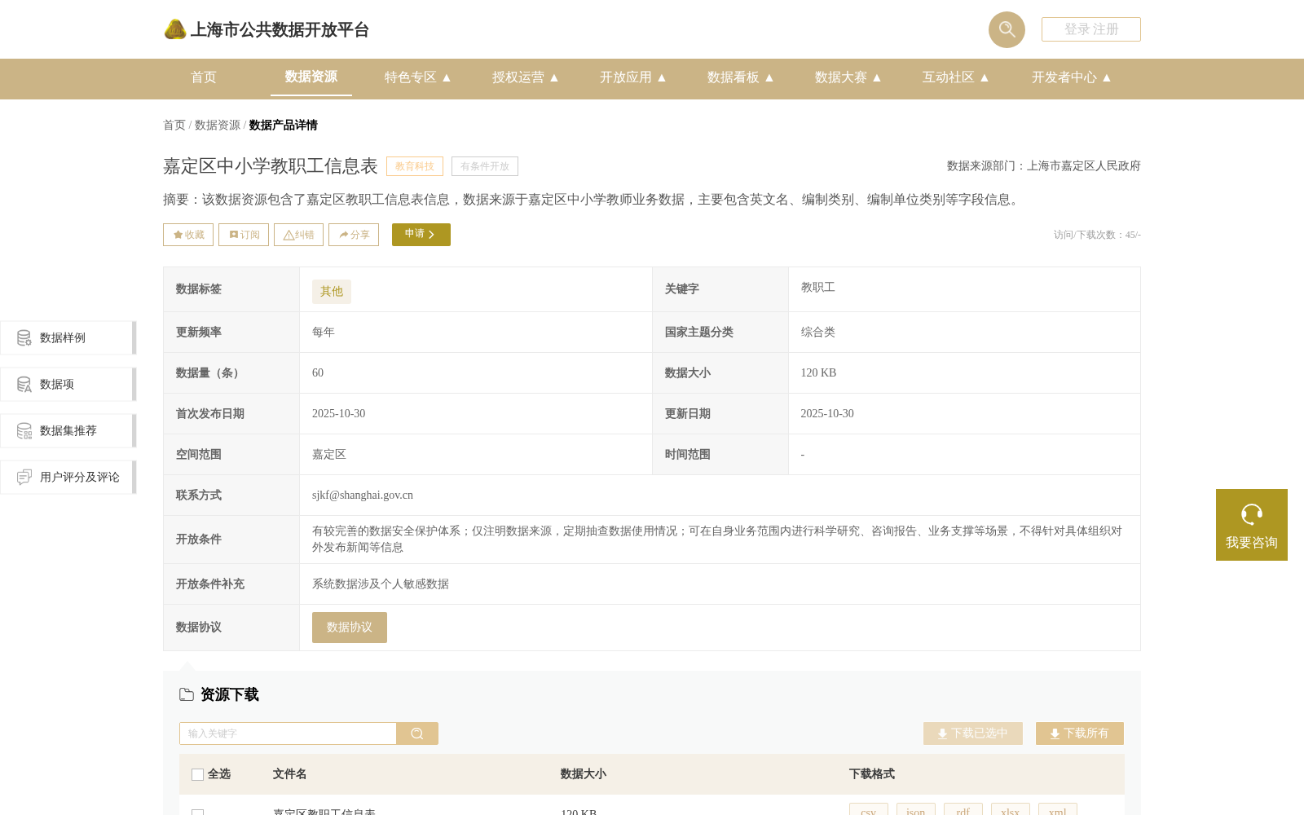
Task: Click the 教育科技 tag
Action: [x=415, y=166]
